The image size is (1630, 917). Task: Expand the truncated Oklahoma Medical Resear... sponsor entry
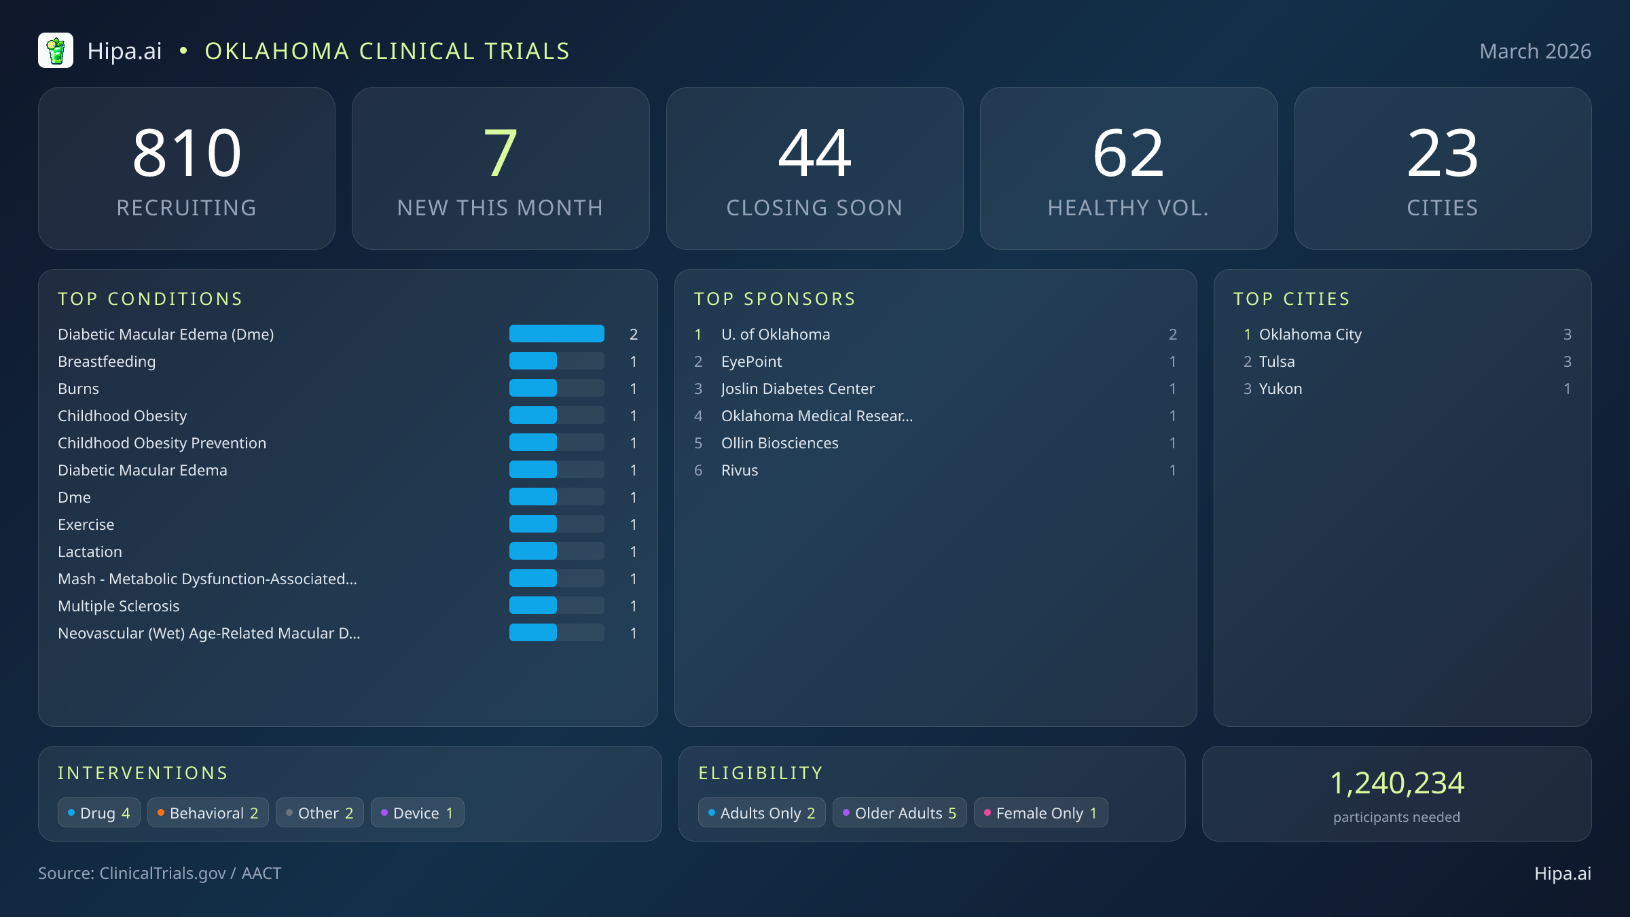[817, 416]
